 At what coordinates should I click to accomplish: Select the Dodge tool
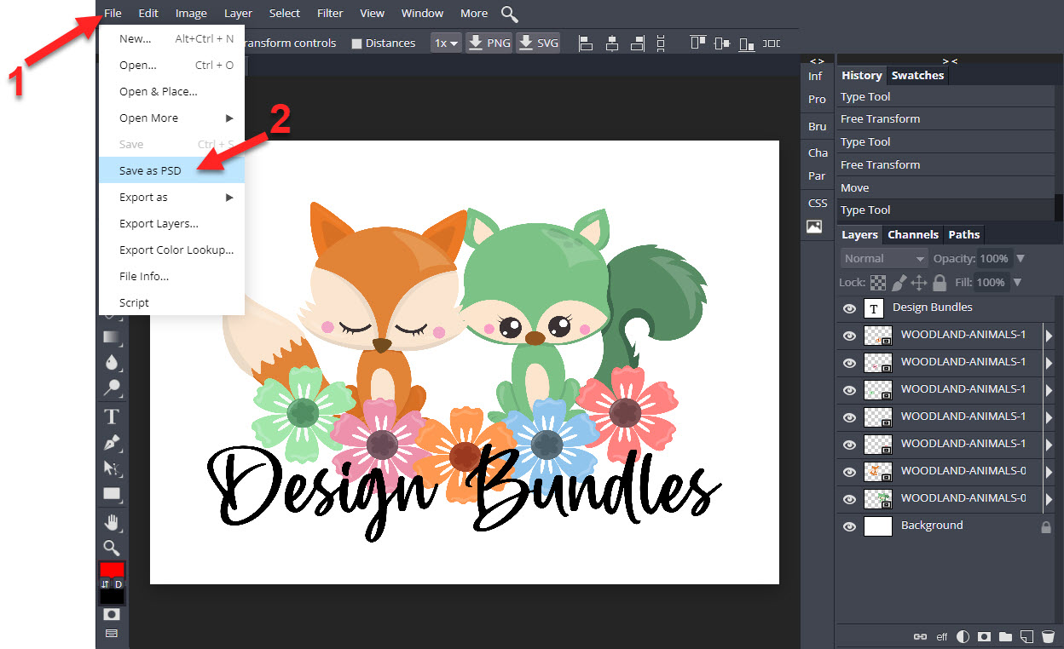(112, 388)
